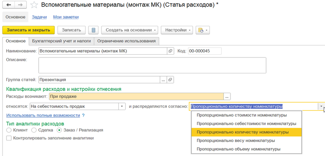Screen dimensions: 325x156
Task: Choose Пропорционально весу номенклатуры option
Action: pyautogui.click(x=235, y=141)
